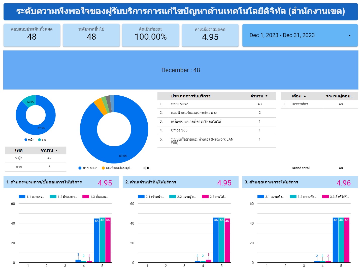This screenshot has width=362, height=272.
Task: Toggle the ระบบ MIS2 legend item in the donut chart
Action: point(87,168)
